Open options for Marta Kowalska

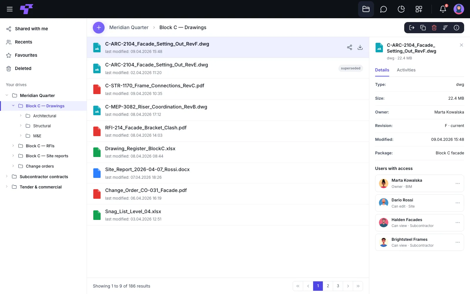(458, 183)
